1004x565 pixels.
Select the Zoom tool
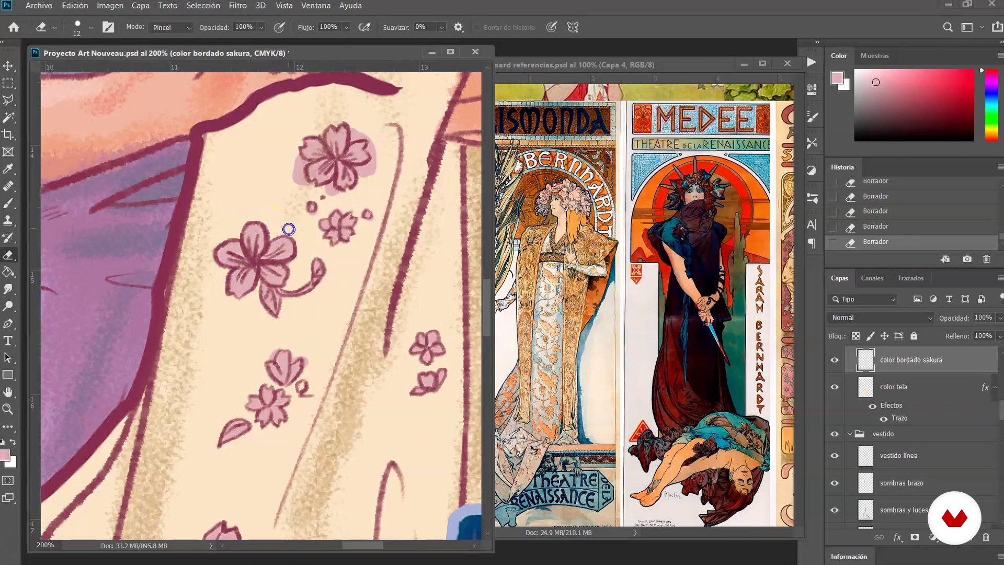[x=8, y=409]
